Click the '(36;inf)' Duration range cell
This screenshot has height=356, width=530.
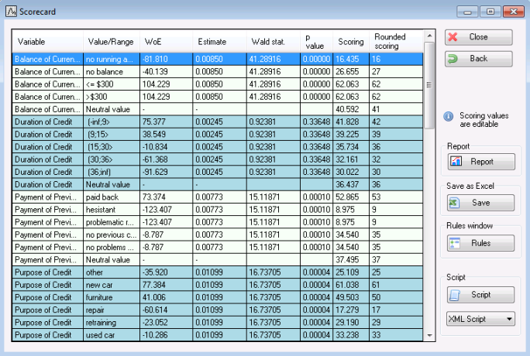tap(112, 172)
